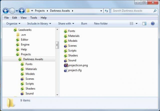Open the change view dropdown arrow
This screenshot has width=160, height=111.
[136, 23]
